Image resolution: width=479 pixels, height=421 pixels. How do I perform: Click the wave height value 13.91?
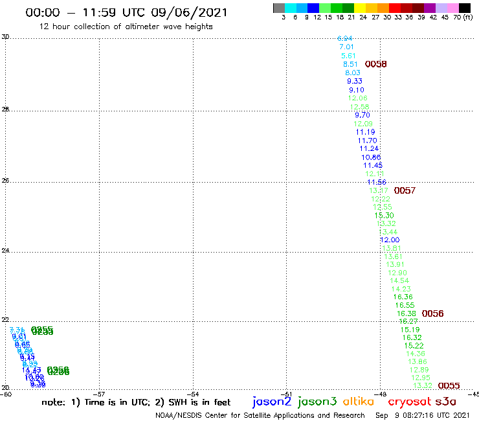395,264
